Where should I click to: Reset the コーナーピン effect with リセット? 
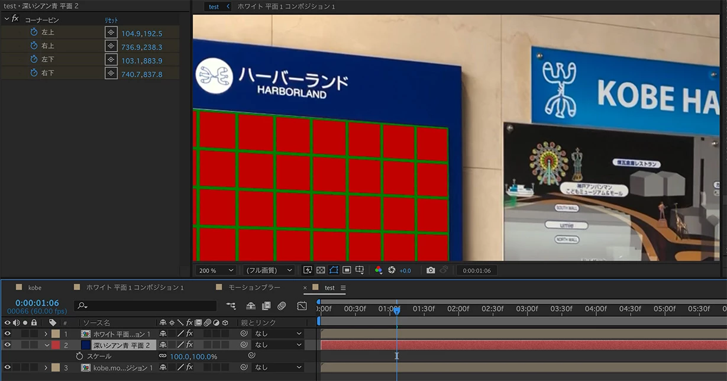[111, 20]
